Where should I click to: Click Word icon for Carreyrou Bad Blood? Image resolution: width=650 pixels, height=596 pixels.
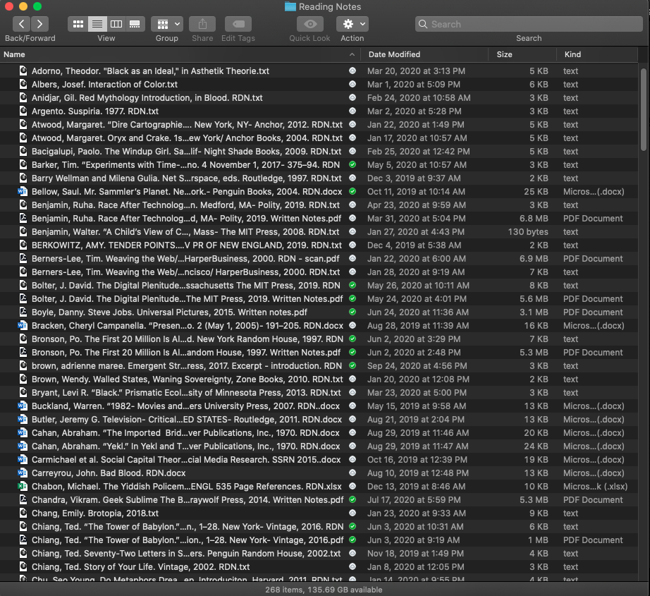23,473
